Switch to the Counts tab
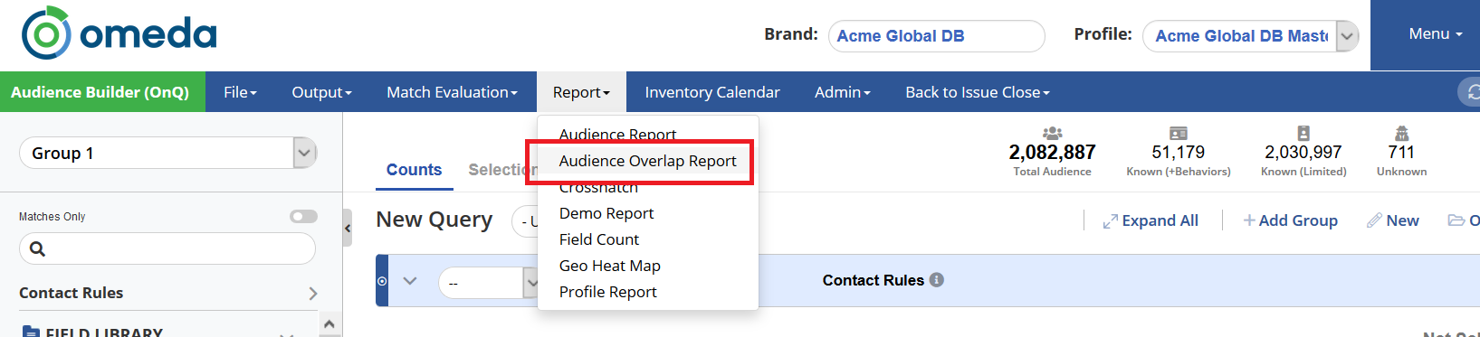 pos(414,170)
